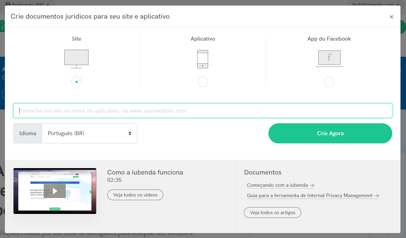Choose the Aplicativo radio button
406x238 pixels.
pyautogui.click(x=203, y=81)
